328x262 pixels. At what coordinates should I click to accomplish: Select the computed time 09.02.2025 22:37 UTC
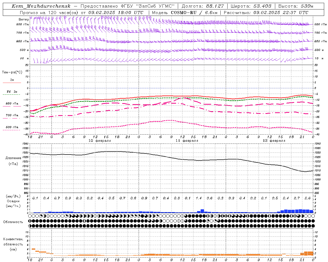(281, 13)
